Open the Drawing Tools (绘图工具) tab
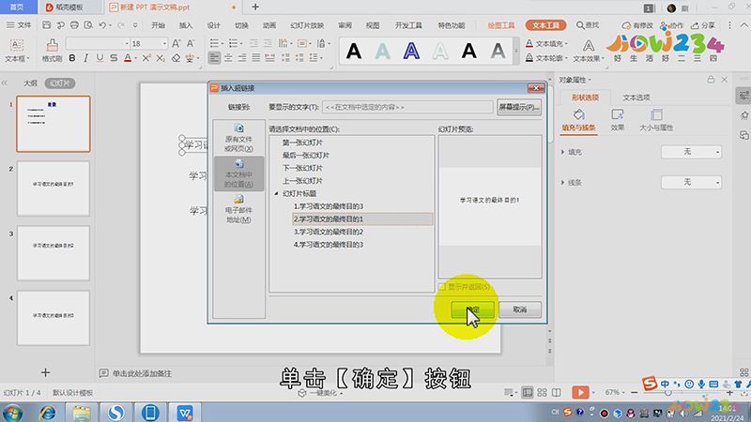 (x=501, y=25)
